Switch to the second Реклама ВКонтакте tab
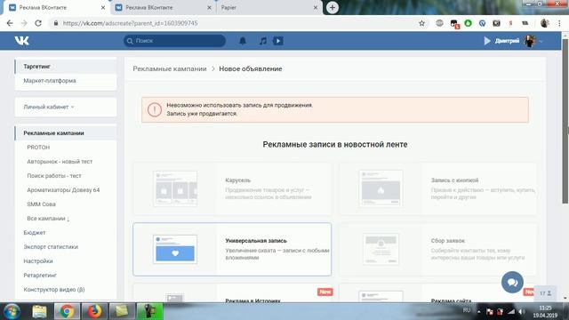 point(164,8)
